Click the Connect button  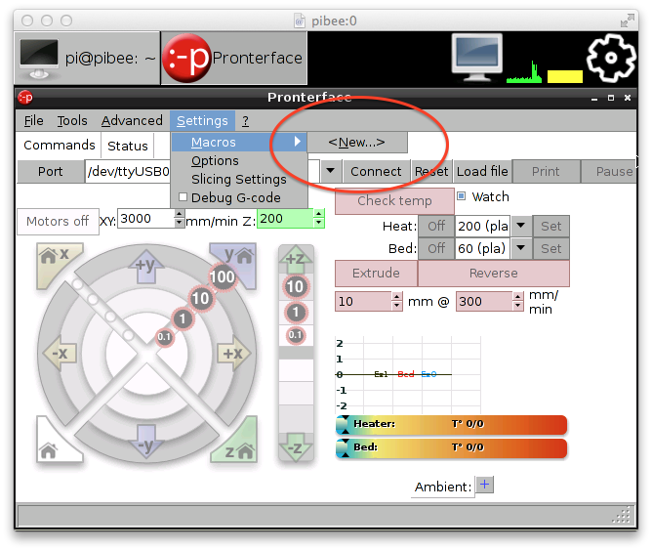376,172
